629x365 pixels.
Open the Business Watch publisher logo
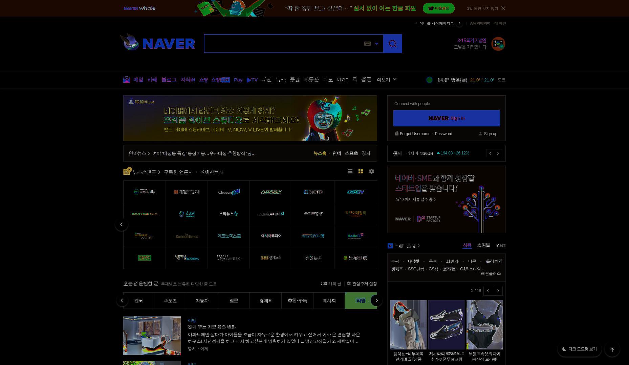coord(145,236)
